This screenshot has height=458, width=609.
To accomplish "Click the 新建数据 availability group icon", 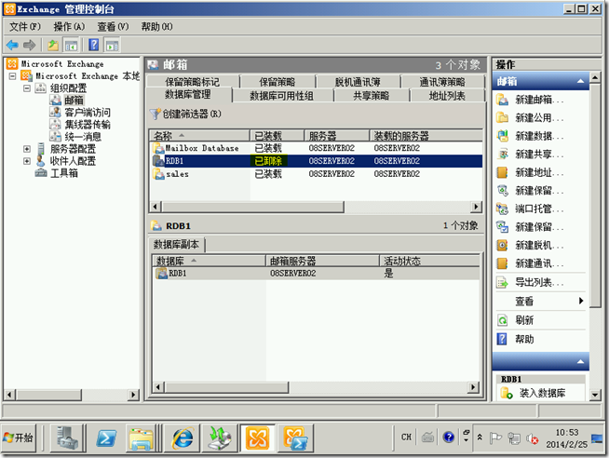I will click(x=502, y=136).
